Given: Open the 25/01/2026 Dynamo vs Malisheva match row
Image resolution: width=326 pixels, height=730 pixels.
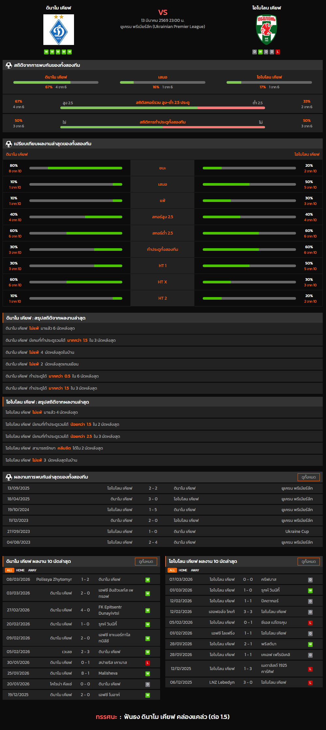Looking at the screenshot, I should click(x=81, y=673).
